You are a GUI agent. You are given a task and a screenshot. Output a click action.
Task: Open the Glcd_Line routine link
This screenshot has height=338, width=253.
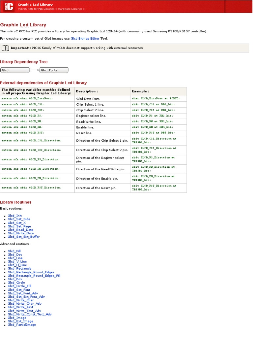[15, 258]
